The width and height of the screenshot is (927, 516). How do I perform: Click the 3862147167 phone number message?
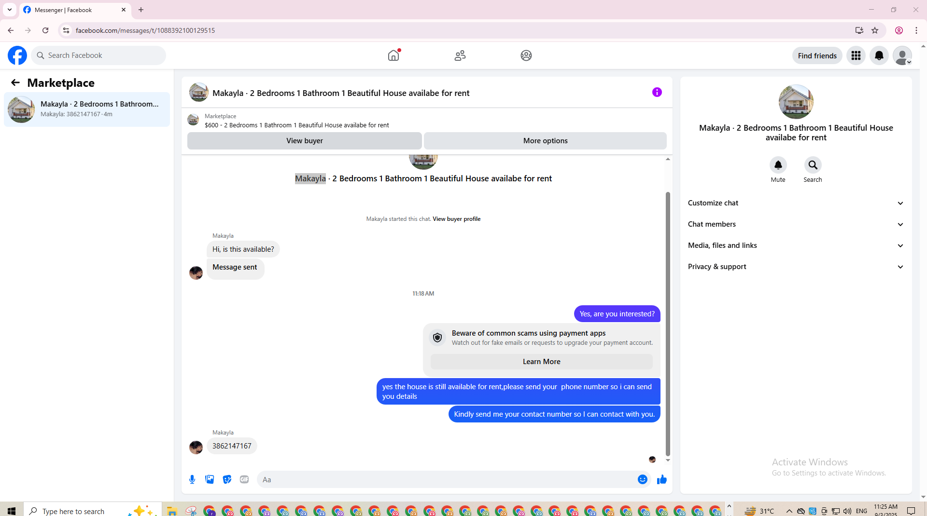pyautogui.click(x=232, y=446)
